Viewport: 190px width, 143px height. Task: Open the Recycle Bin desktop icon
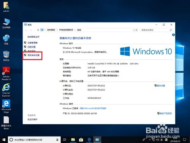pyautogui.click(x=6, y=56)
